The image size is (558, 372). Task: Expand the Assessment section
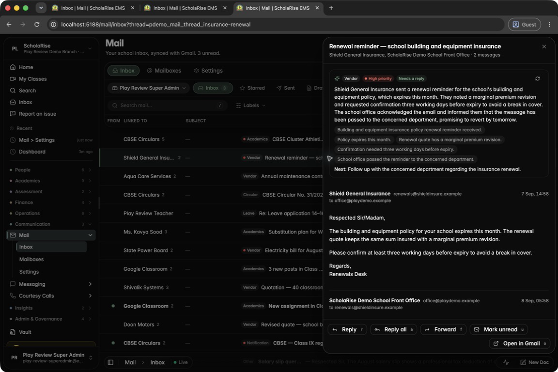click(51, 191)
